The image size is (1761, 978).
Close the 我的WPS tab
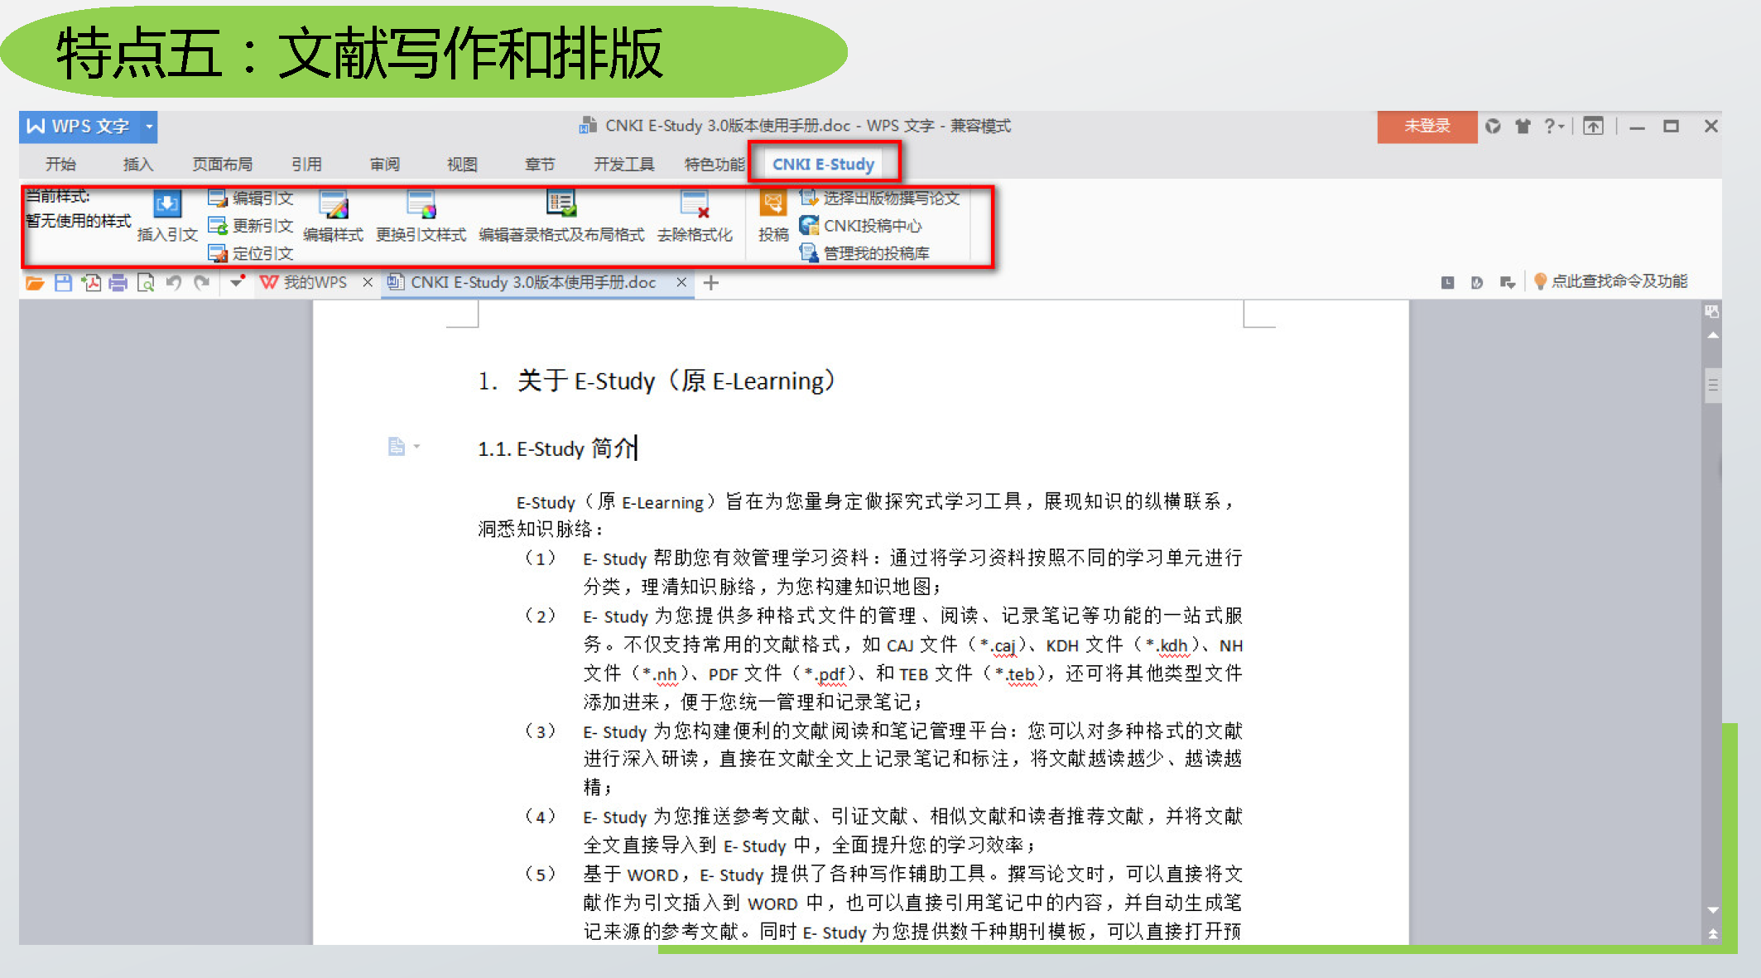click(367, 283)
